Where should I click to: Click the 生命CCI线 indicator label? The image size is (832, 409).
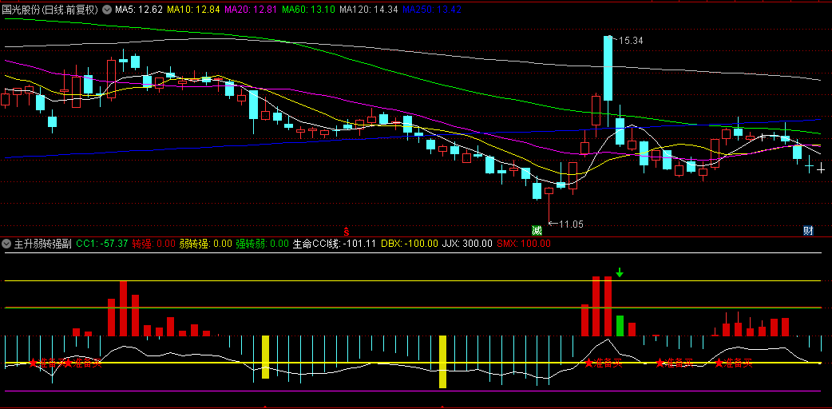(317, 244)
